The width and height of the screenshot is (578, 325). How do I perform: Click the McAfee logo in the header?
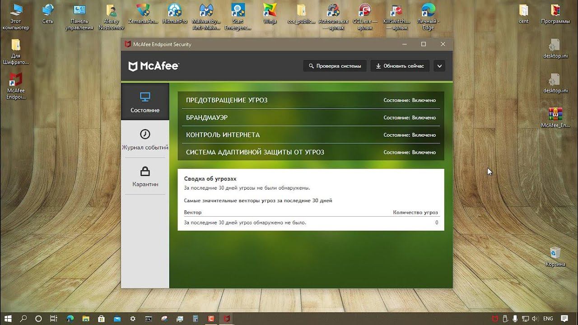pyautogui.click(x=154, y=66)
